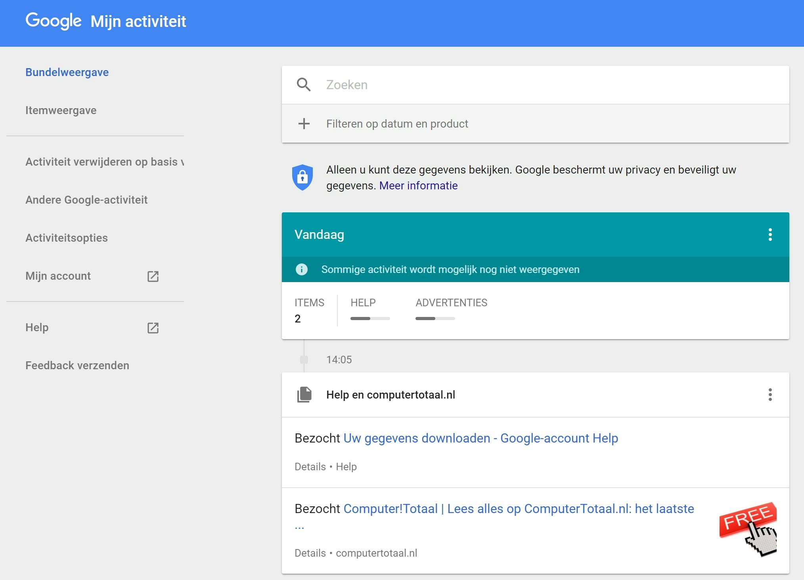Click the plus icon beside filter row

[304, 124]
